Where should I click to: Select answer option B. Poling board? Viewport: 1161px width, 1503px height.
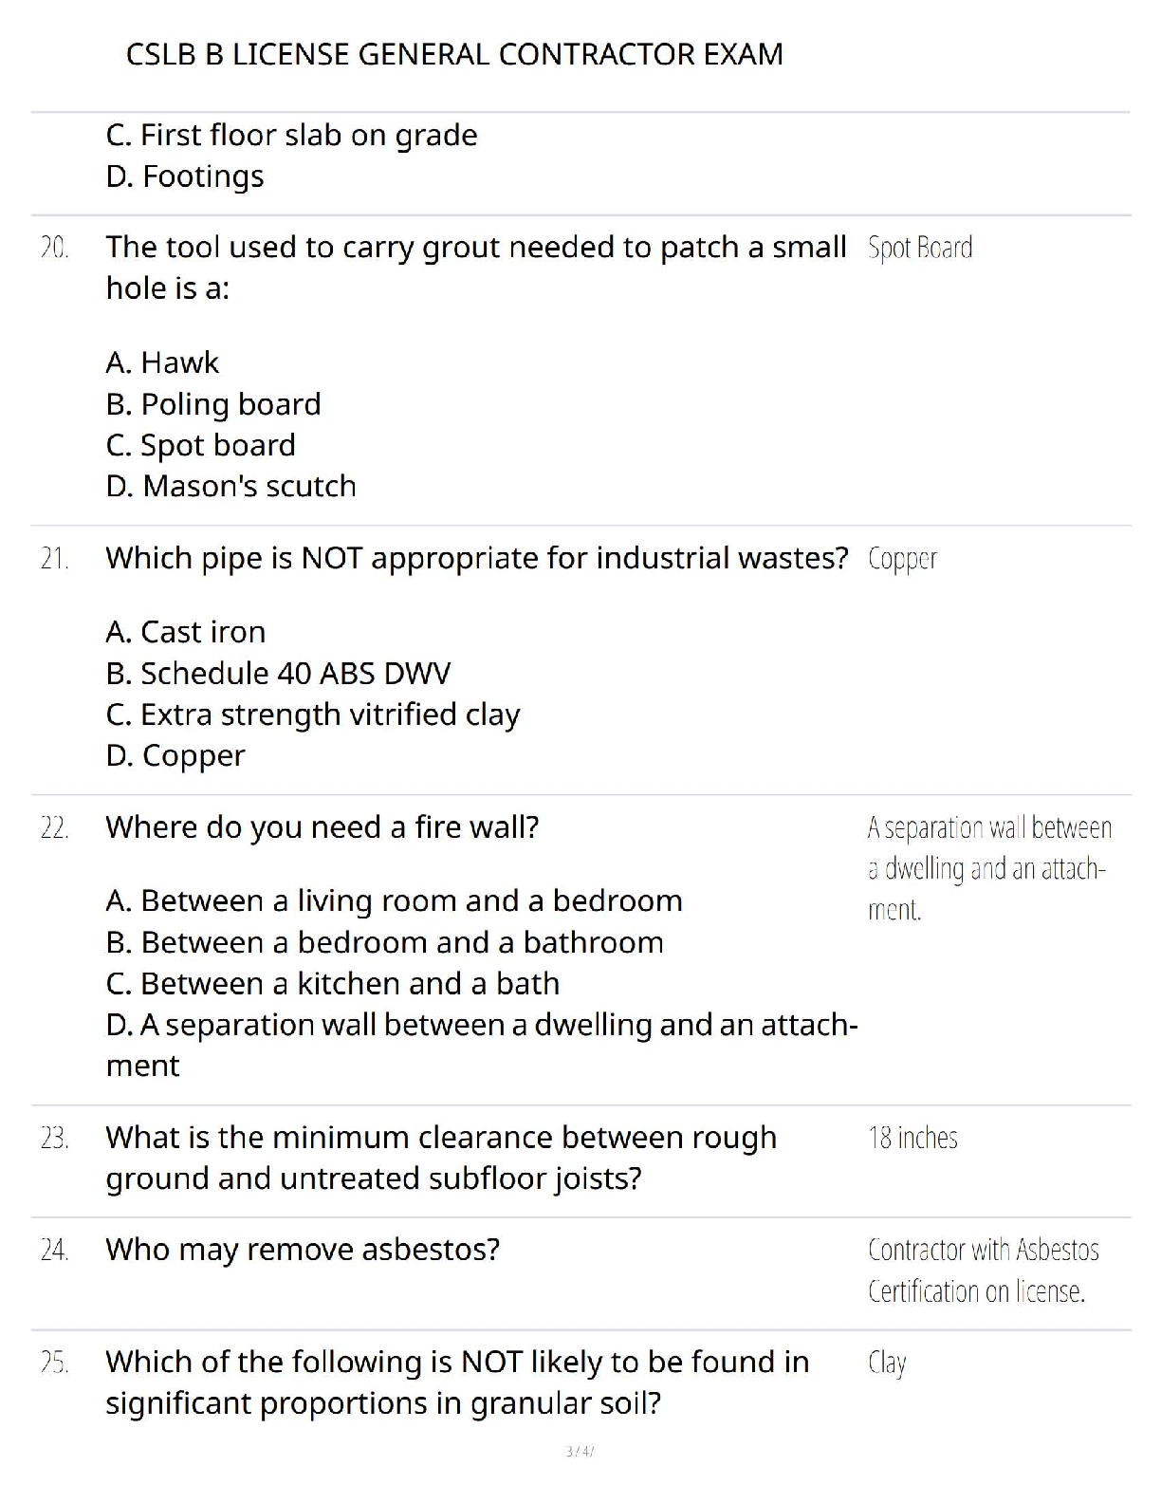[x=213, y=404]
